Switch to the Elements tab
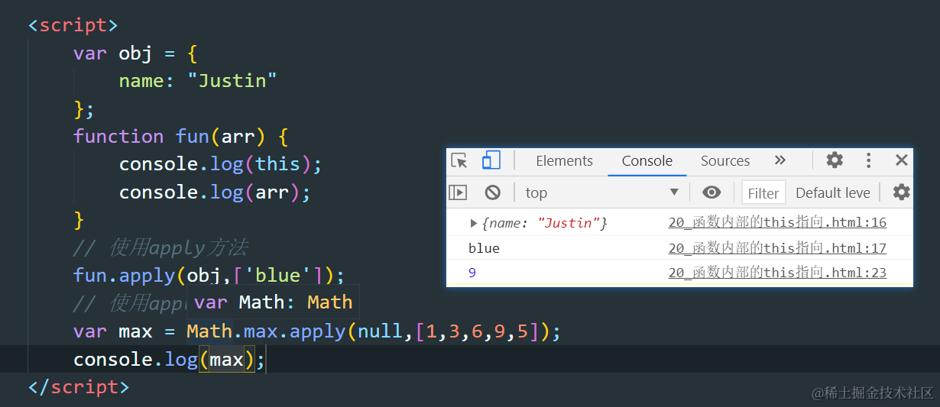 coord(564,161)
